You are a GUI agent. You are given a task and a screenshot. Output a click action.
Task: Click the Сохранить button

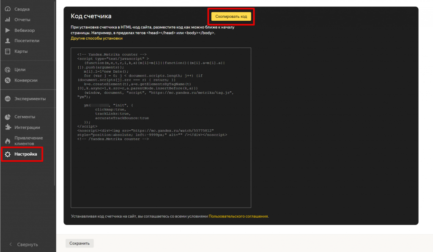pyautogui.click(x=79, y=243)
